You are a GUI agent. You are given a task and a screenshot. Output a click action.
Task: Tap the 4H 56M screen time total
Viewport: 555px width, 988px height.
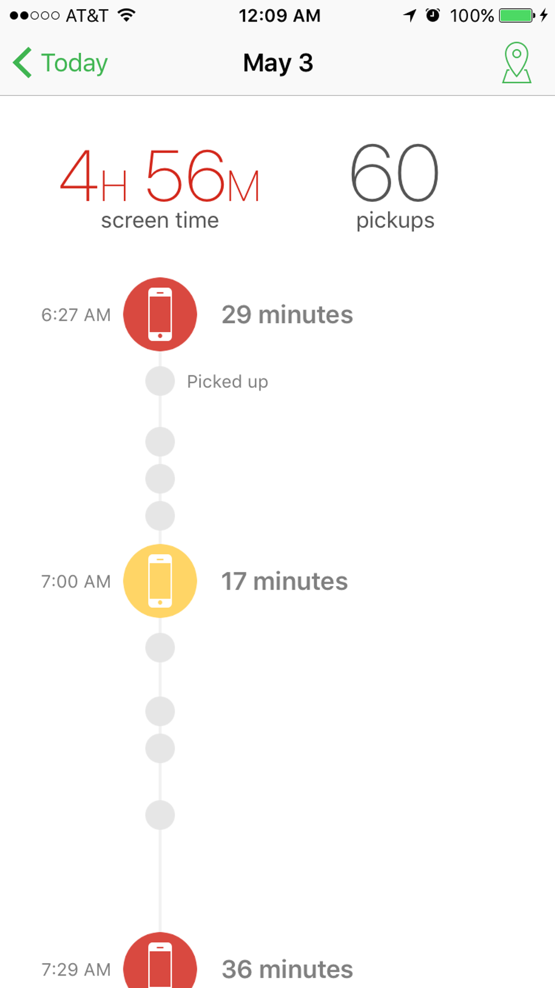click(160, 176)
